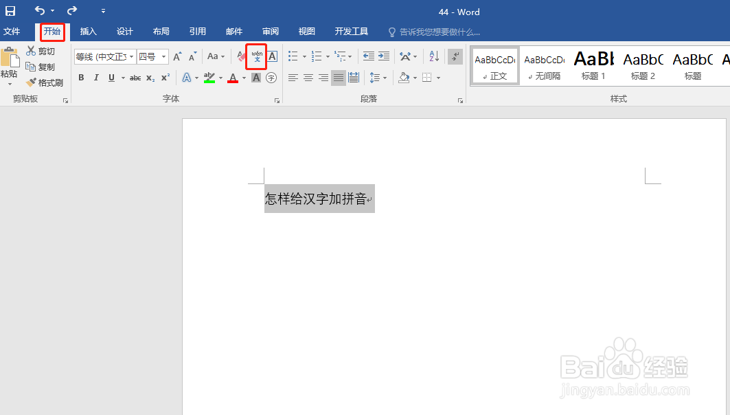The image size is (730, 415).
Task: Select the Text Highlight Color icon
Action: (x=210, y=77)
